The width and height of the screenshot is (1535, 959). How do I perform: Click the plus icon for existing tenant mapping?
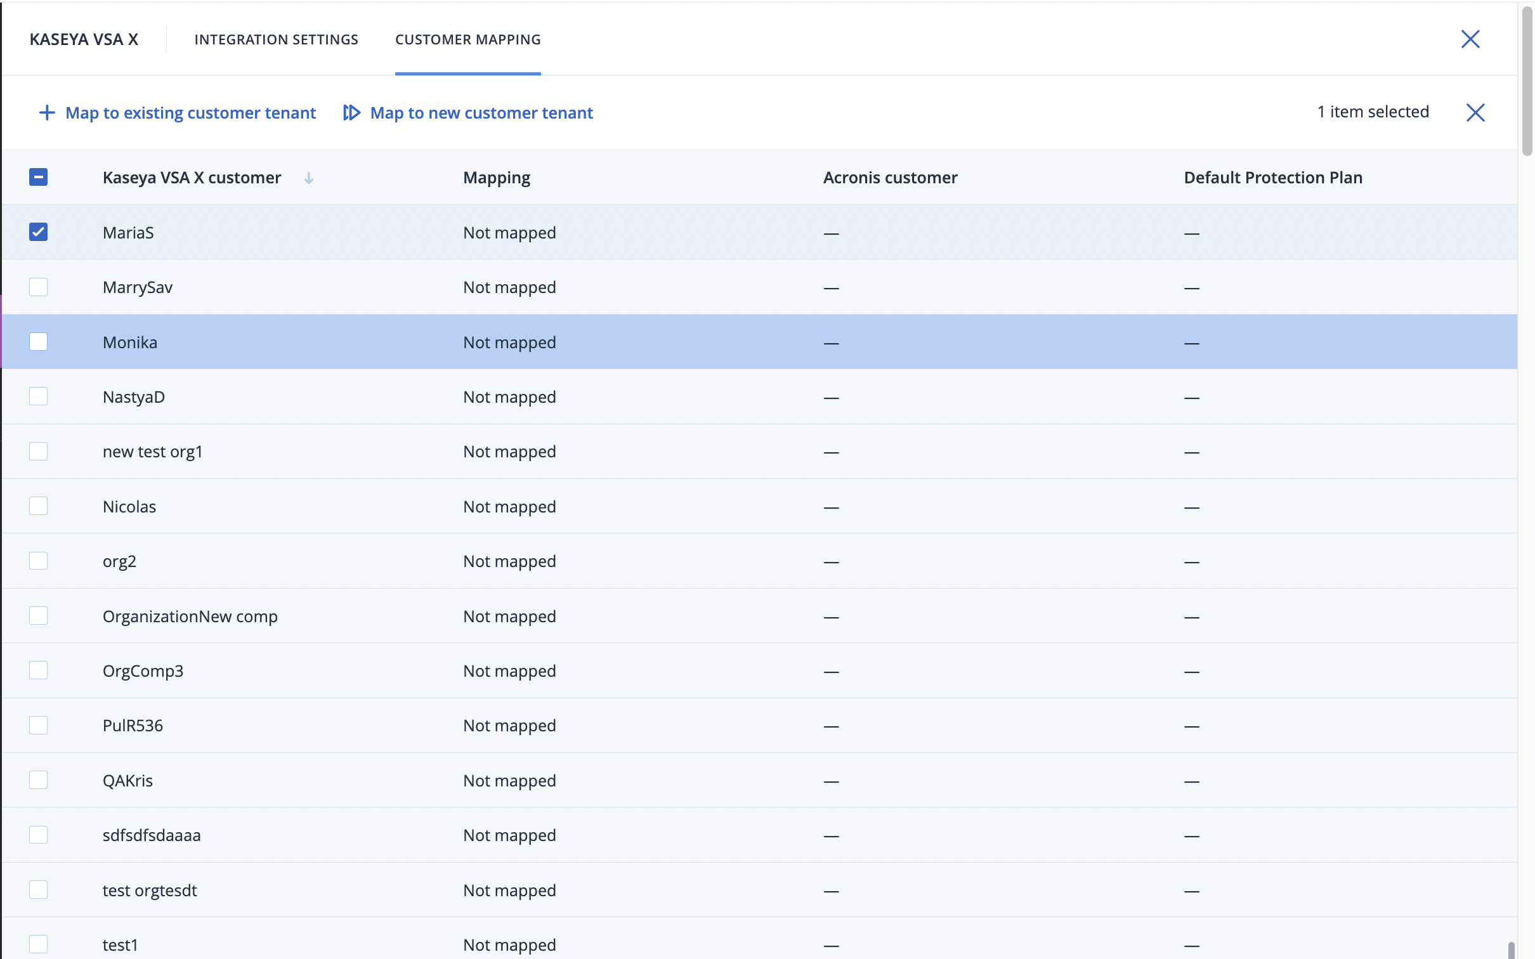(x=47, y=113)
